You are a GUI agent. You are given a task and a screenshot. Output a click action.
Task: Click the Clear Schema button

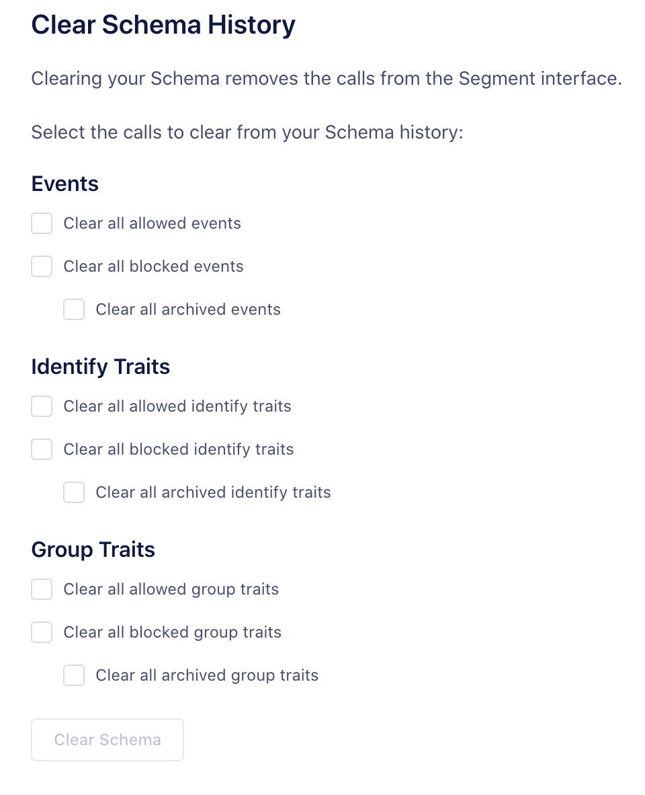coord(107,740)
